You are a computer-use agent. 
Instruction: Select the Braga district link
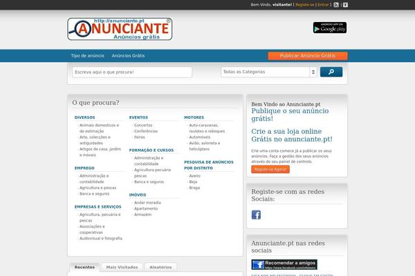(194, 188)
